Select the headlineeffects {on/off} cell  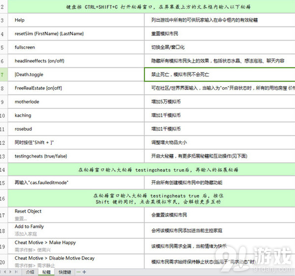[x=76, y=61]
